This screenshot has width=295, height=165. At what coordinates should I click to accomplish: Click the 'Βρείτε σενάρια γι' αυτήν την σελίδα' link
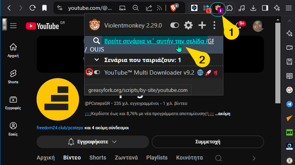(159, 41)
